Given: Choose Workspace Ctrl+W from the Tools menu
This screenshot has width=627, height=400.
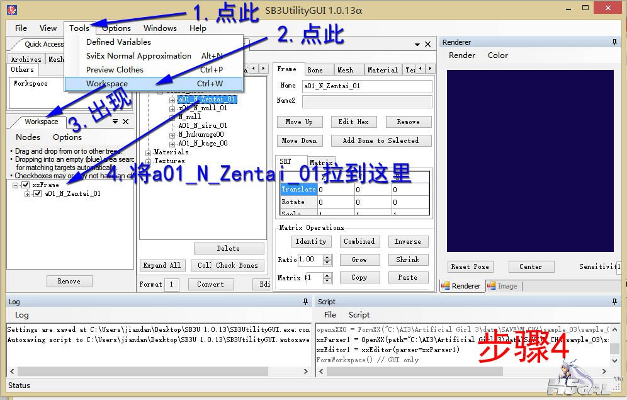Looking at the screenshot, I should 154,84.
